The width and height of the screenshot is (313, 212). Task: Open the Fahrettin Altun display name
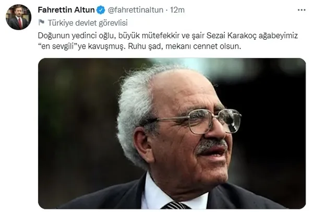pyautogui.click(x=66, y=10)
